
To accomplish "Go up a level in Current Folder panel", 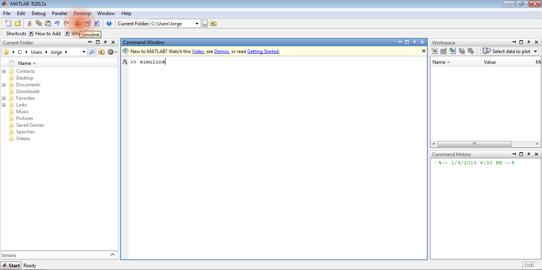I will (102, 52).
